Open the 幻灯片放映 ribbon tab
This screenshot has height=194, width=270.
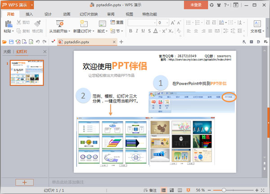tap(89, 14)
